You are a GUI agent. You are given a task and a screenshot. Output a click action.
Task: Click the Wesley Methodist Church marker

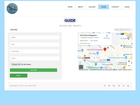click(96, 64)
